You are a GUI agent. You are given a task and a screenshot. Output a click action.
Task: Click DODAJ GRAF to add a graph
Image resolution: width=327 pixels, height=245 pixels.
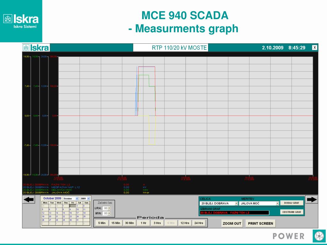(x=292, y=203)
